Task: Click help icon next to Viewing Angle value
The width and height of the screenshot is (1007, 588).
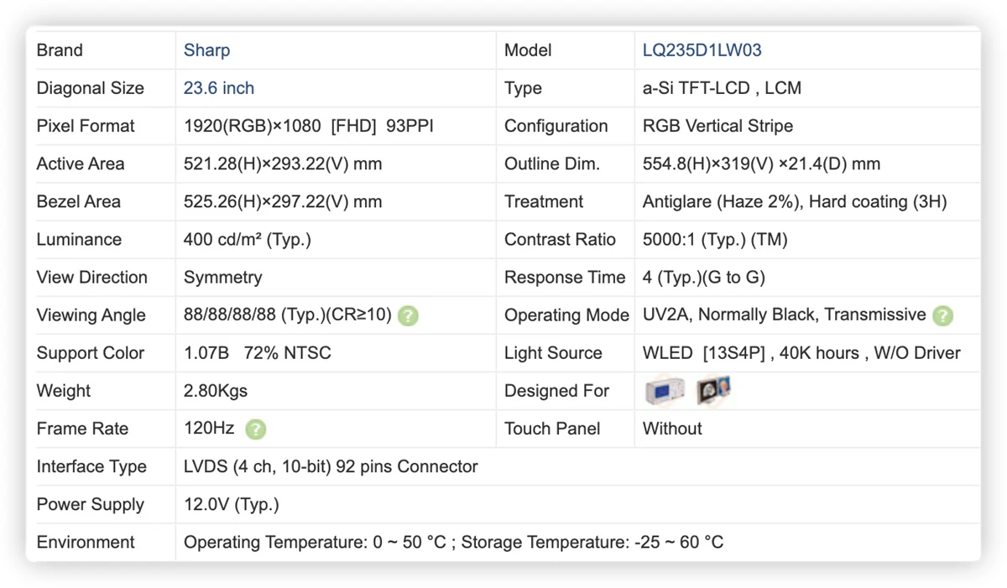Action: [408, 316]
